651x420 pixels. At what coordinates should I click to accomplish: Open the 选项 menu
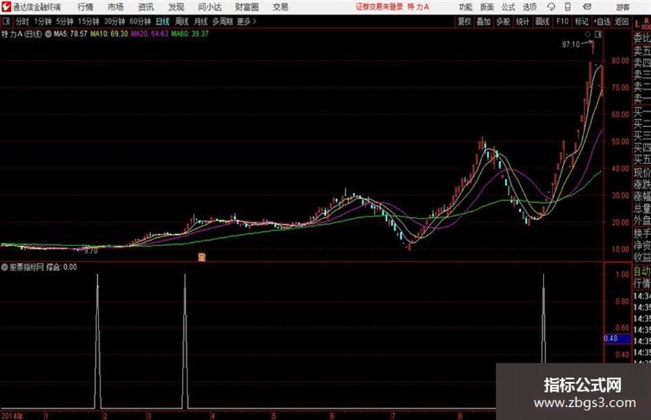(529, 7)
